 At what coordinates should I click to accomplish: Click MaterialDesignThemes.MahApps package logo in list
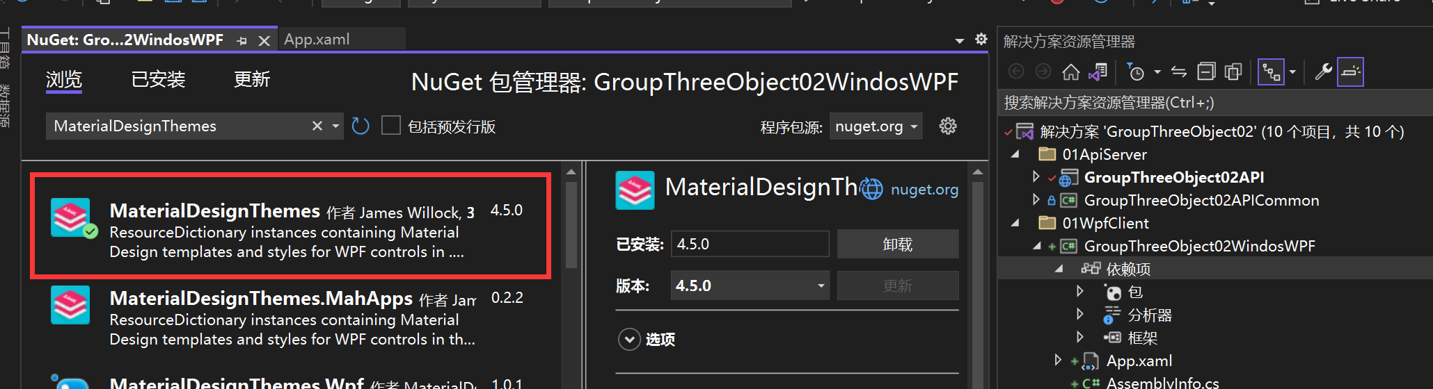[70, 305]
